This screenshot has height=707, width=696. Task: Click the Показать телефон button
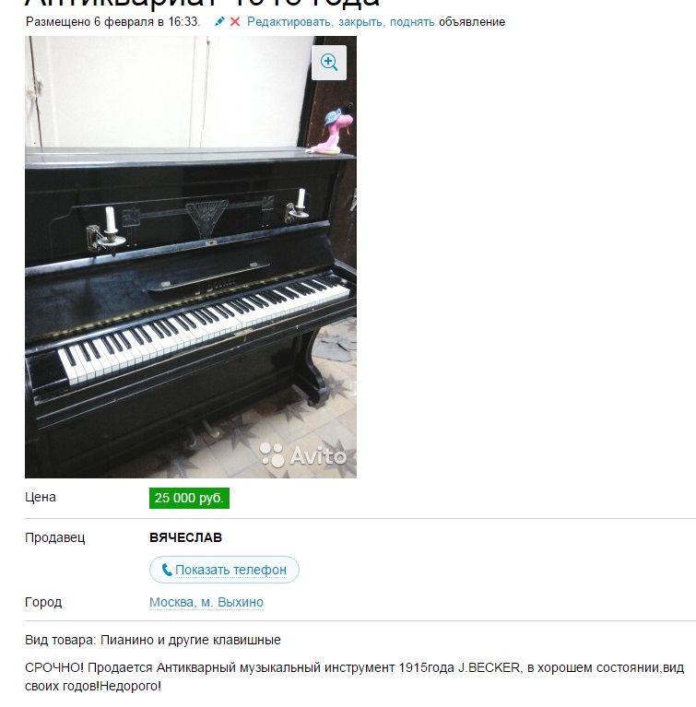224,570
